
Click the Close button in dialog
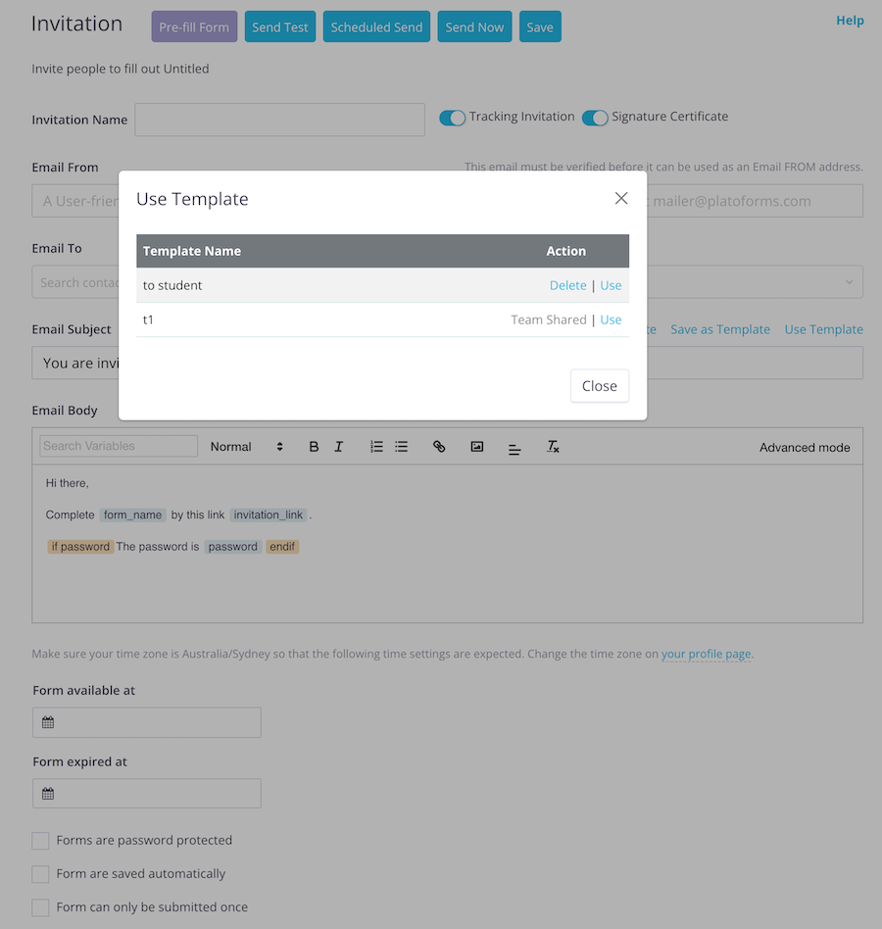599,386
